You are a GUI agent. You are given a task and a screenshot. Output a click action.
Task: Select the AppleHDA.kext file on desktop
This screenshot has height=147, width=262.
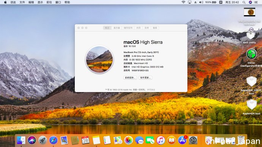pos(251,107)
